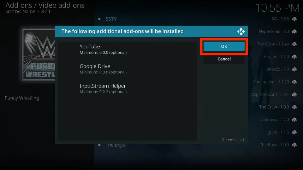Click the cloud icon next to Hypersonic - 8.0
Image resolution: width=303 pixels, height=170 pixels.
(x=294, y=31)
